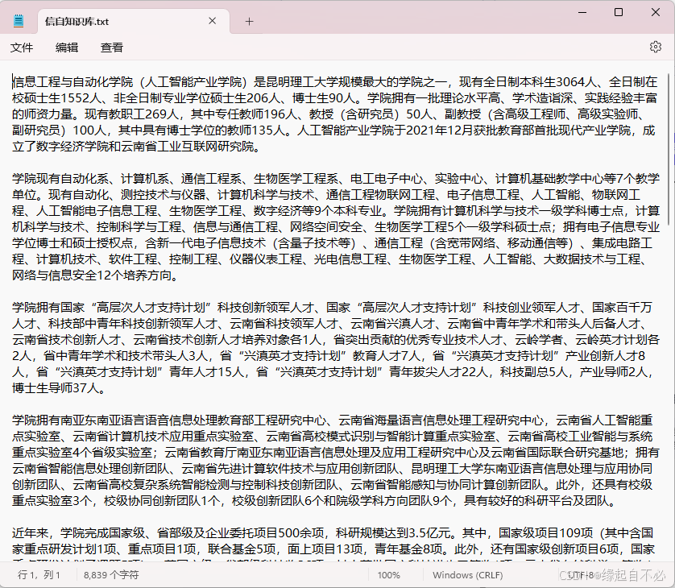Screen dimensions: 675x588
Task: Click text 科研规模达到3.5亿元
Action: click(x=393, y=533)
